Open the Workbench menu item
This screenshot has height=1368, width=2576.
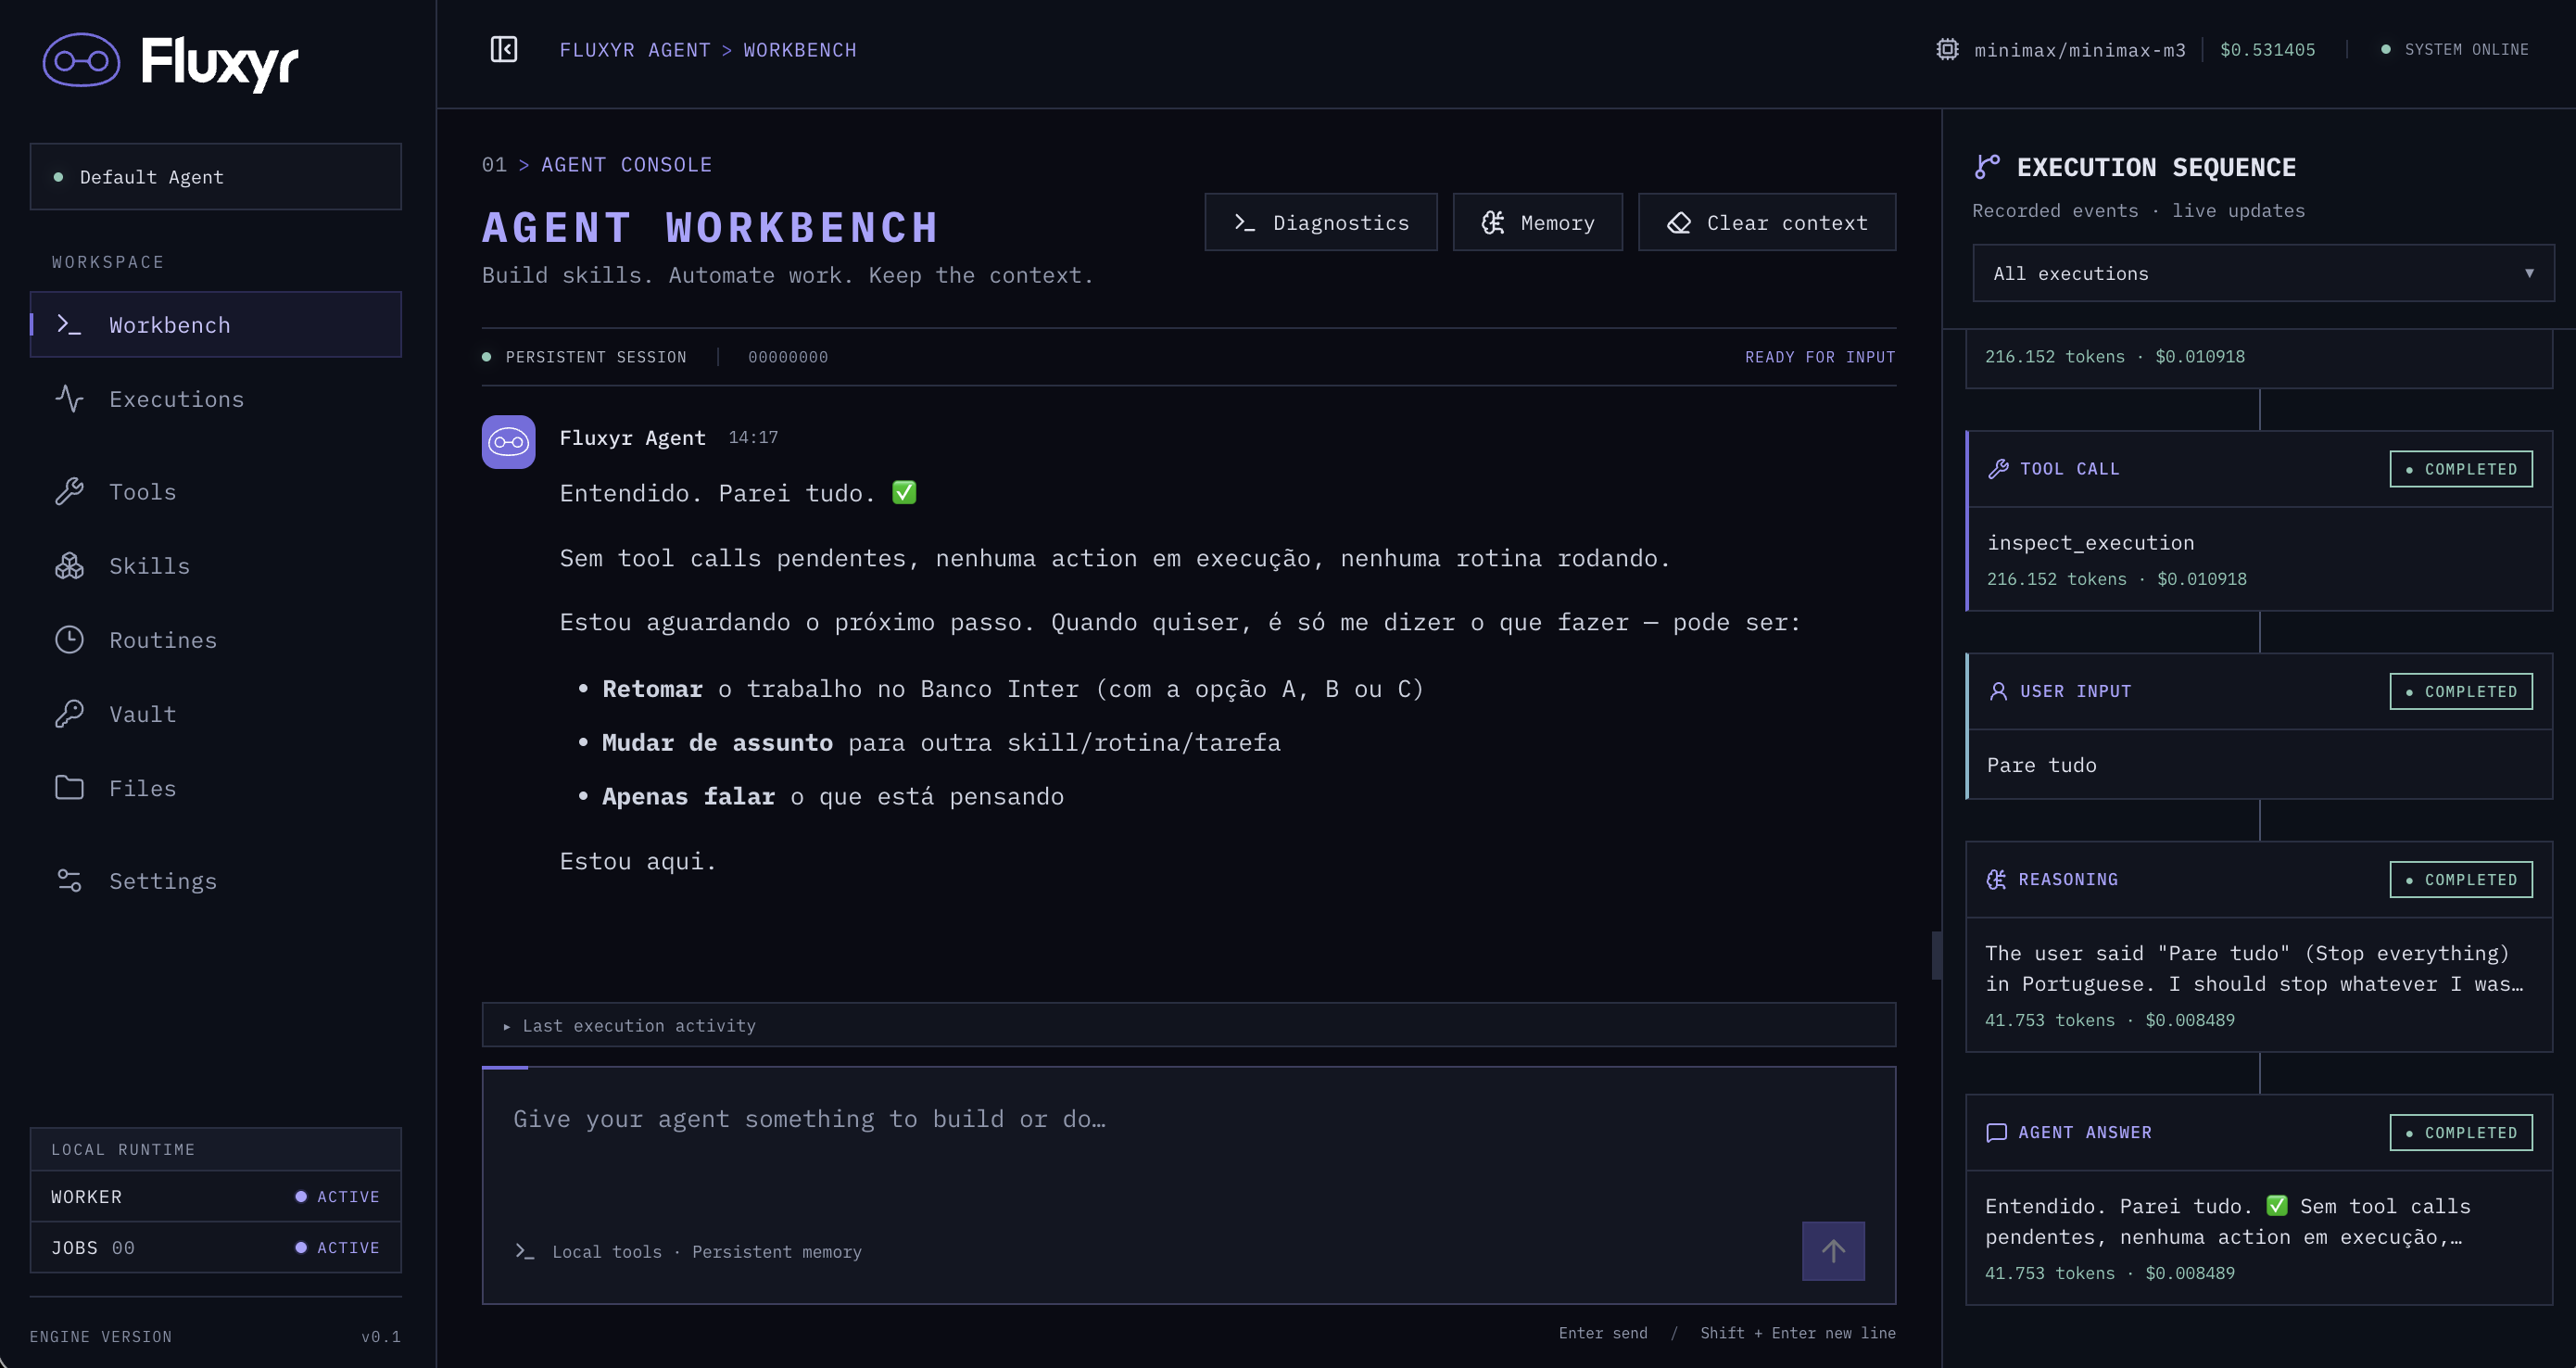point(215,324)
